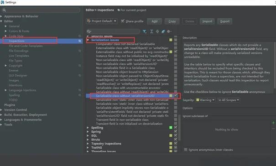Viewport: 276px width, 166px height.
Task: Toggle the Struts group checkbox
Action: (x=176, y=140)
